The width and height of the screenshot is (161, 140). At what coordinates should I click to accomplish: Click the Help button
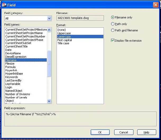pyautogui.click(x=146, y=132)
